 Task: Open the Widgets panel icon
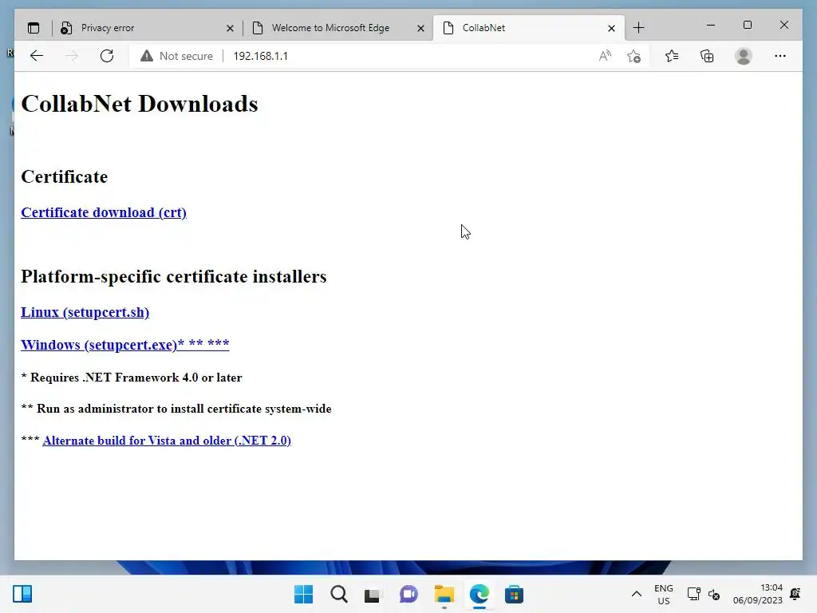point(22,594)
